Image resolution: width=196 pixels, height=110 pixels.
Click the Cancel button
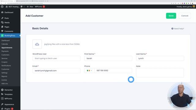click(x=185, y=16)
